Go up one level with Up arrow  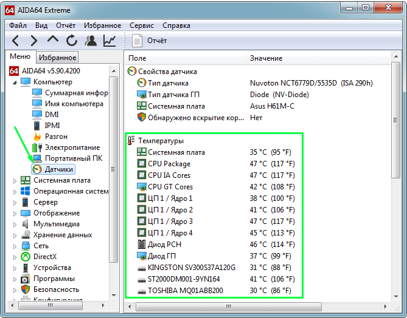click(x=53, y=41)
